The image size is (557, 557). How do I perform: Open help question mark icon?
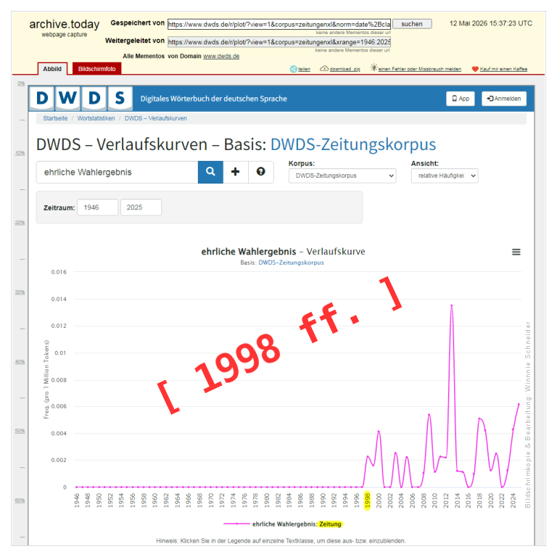point(261,172)
